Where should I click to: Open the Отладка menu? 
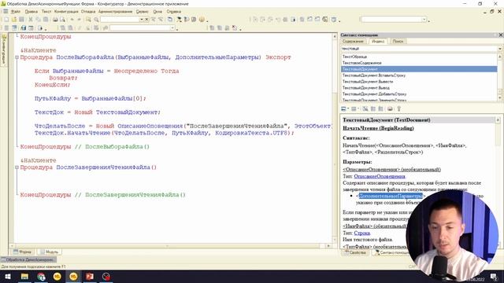click(88, 12)
